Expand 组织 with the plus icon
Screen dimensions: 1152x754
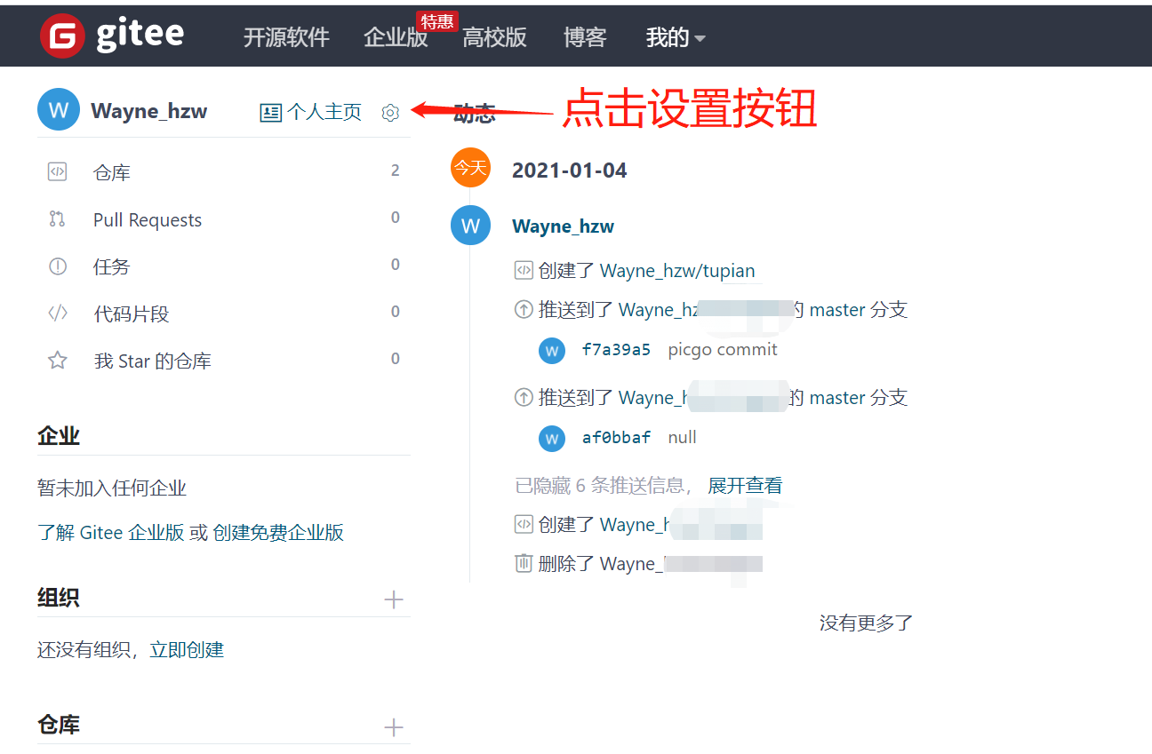click(x=393, y=599)
